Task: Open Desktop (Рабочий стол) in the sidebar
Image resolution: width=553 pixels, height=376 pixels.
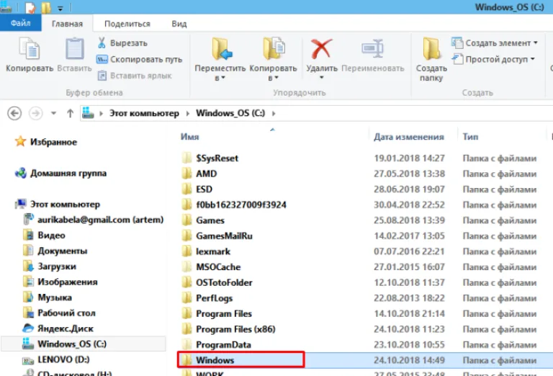Action: (59, 313)
